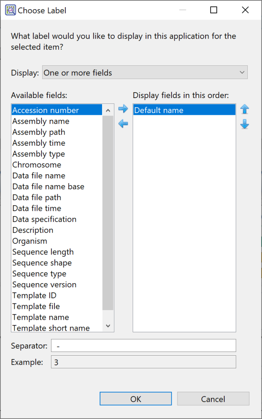Select Assembly name field
The height and width of the screenshot is (419, 262).
tap(41, 121)
